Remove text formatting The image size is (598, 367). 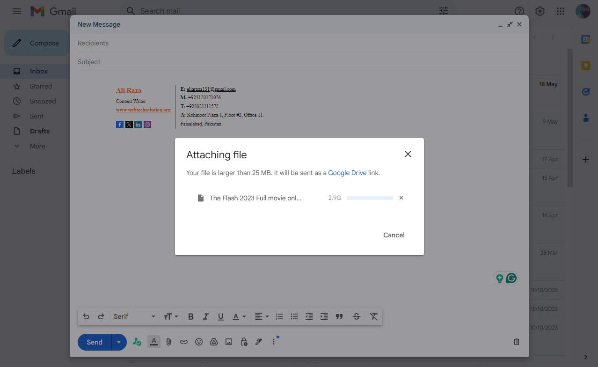click(373, 316)
